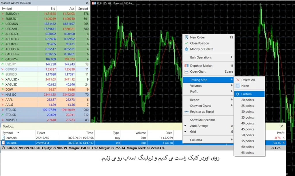The width and height of the screenshot is (295, 176).
Task: Click the New Order icon in context menu
Action: click(x=186, y=37)
